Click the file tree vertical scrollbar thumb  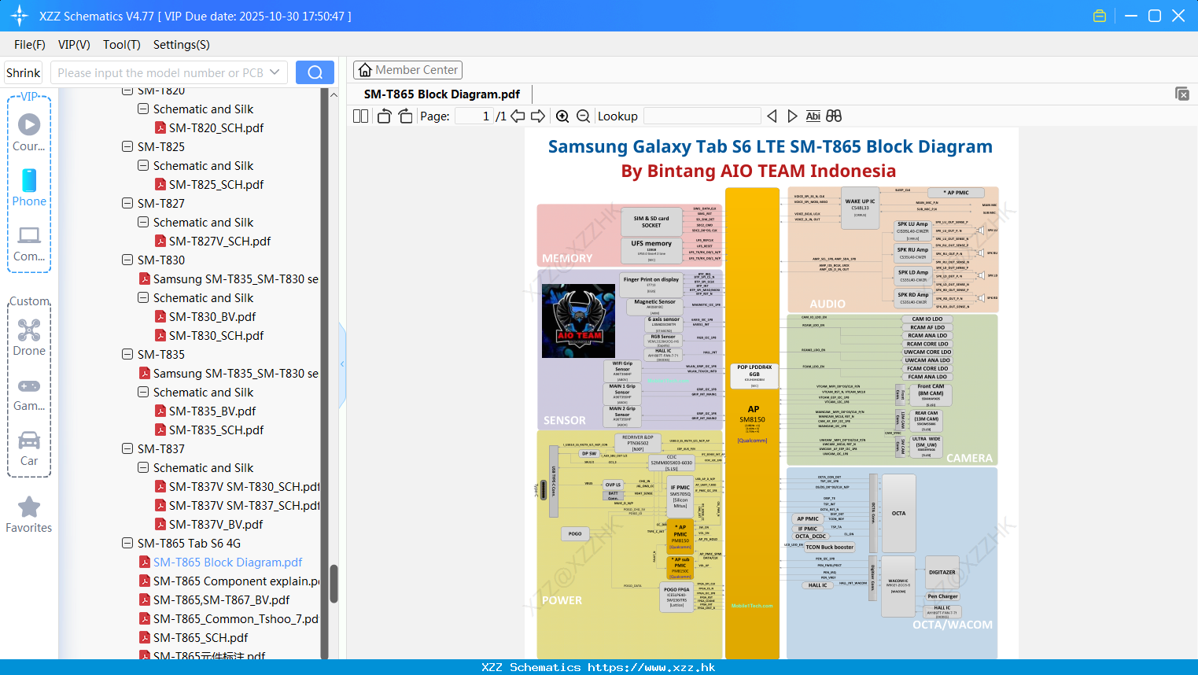point(334,584)
